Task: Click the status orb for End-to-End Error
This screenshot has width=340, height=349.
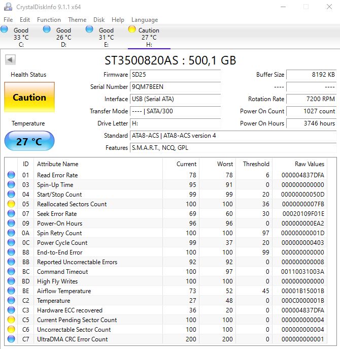Action: point(11,252)
